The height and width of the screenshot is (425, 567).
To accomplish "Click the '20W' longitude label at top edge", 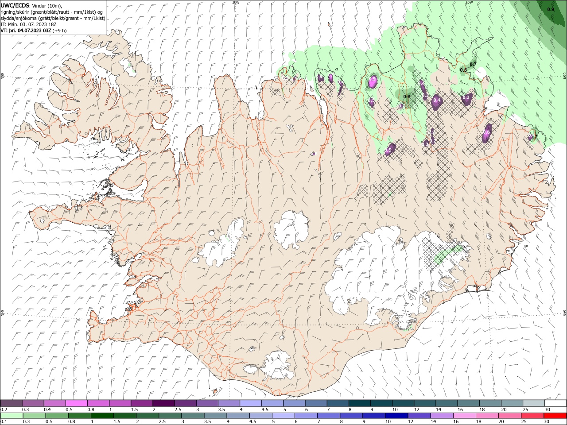I will [x=236, y=2].
